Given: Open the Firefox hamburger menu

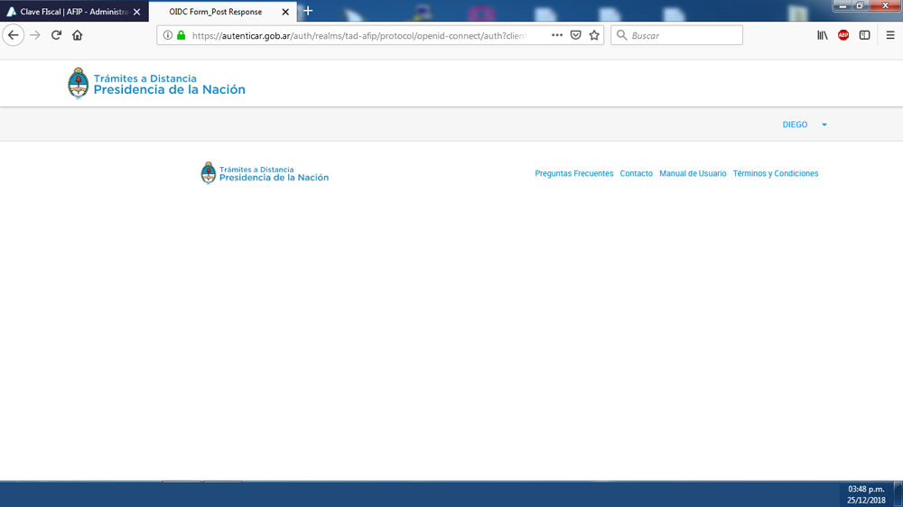Looking at the screenshot, I should pyautogui.click(x=889, y=35).
